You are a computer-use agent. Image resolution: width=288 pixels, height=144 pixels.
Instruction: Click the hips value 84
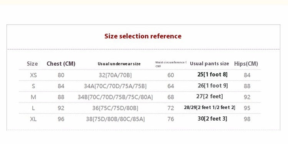pyautogui.click(x=247, y=75)
